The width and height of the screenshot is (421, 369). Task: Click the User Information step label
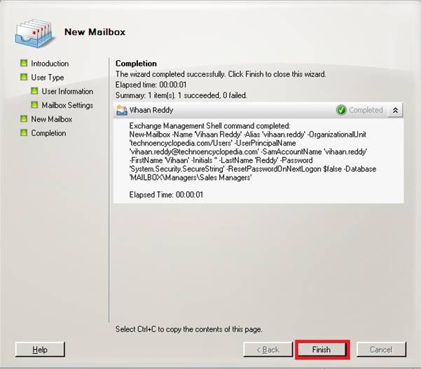pos(67,91)
